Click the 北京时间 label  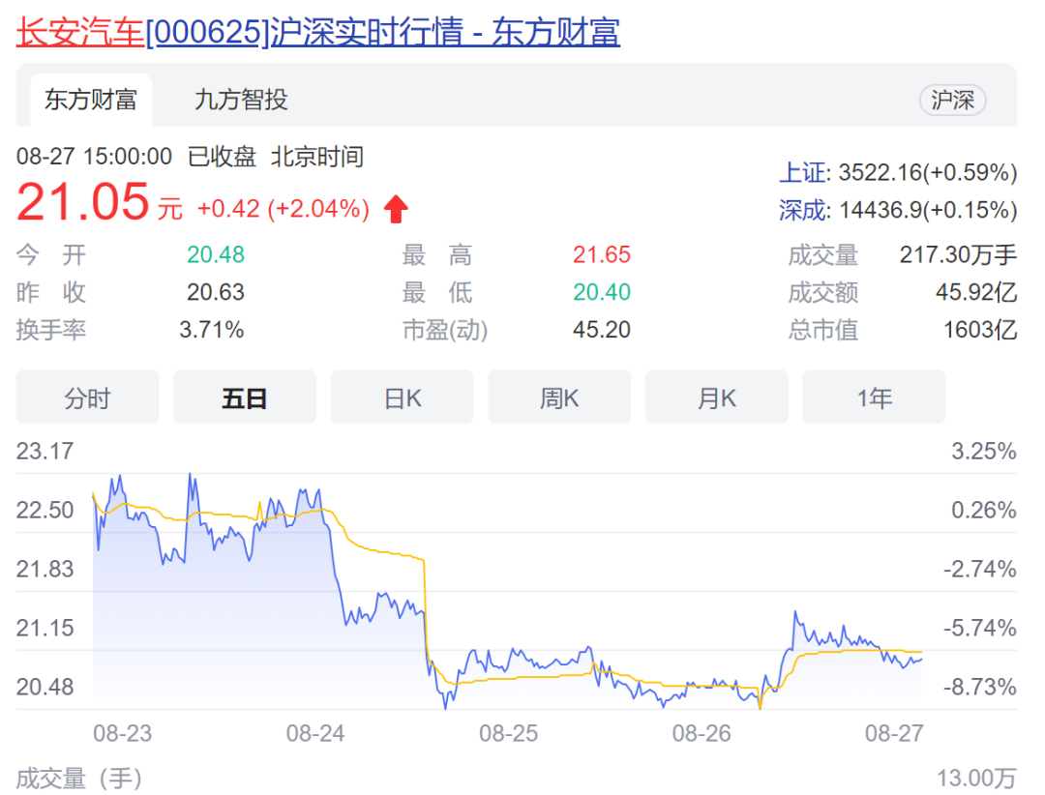pyautogui.click(x=317, y=157)
